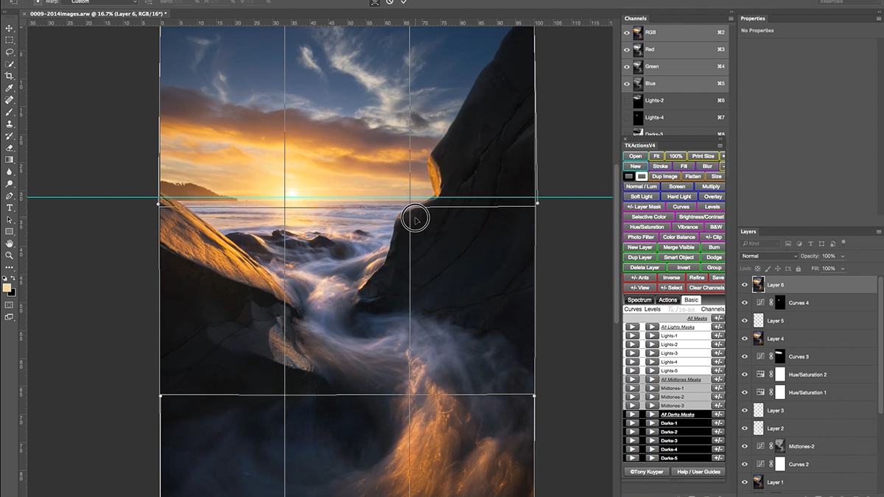Image resolution: width=884 pixels, height=497 pixels.
Task: Open the layer Opacity dropdown
Action: 842,256
